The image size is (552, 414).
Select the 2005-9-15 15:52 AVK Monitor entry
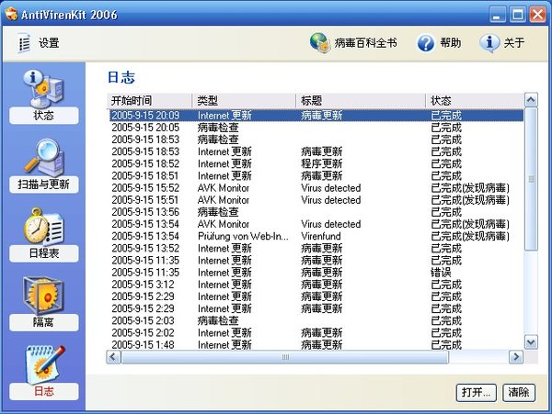[x=316, y=188]
